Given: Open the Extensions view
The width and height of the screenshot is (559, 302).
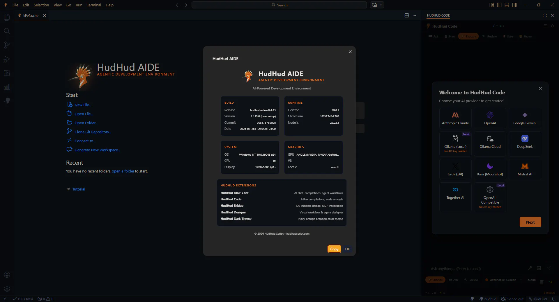Looking at the screenshot, I should point(7,73).
